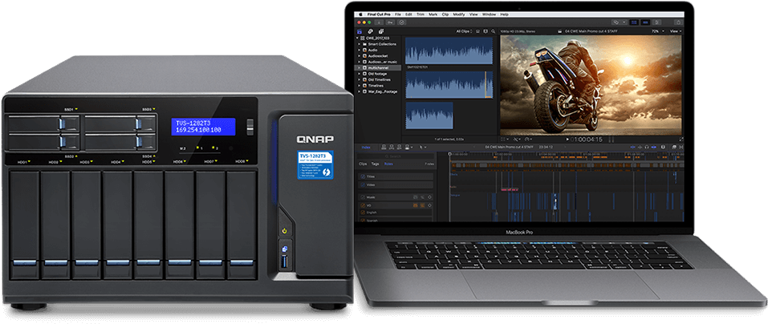768x324 pixels.
Task: Open the viewer View dropdown
Action: click(676, 31)
